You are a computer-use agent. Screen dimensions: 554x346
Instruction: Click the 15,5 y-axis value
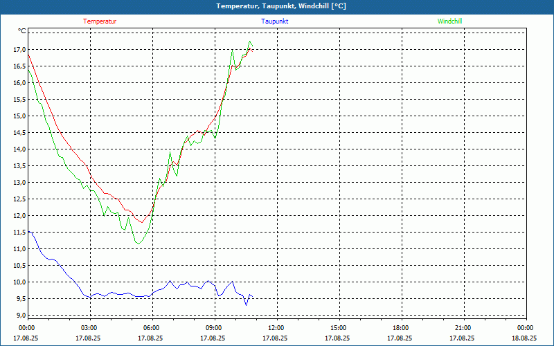pyautogui.click(x=19, y=99)
